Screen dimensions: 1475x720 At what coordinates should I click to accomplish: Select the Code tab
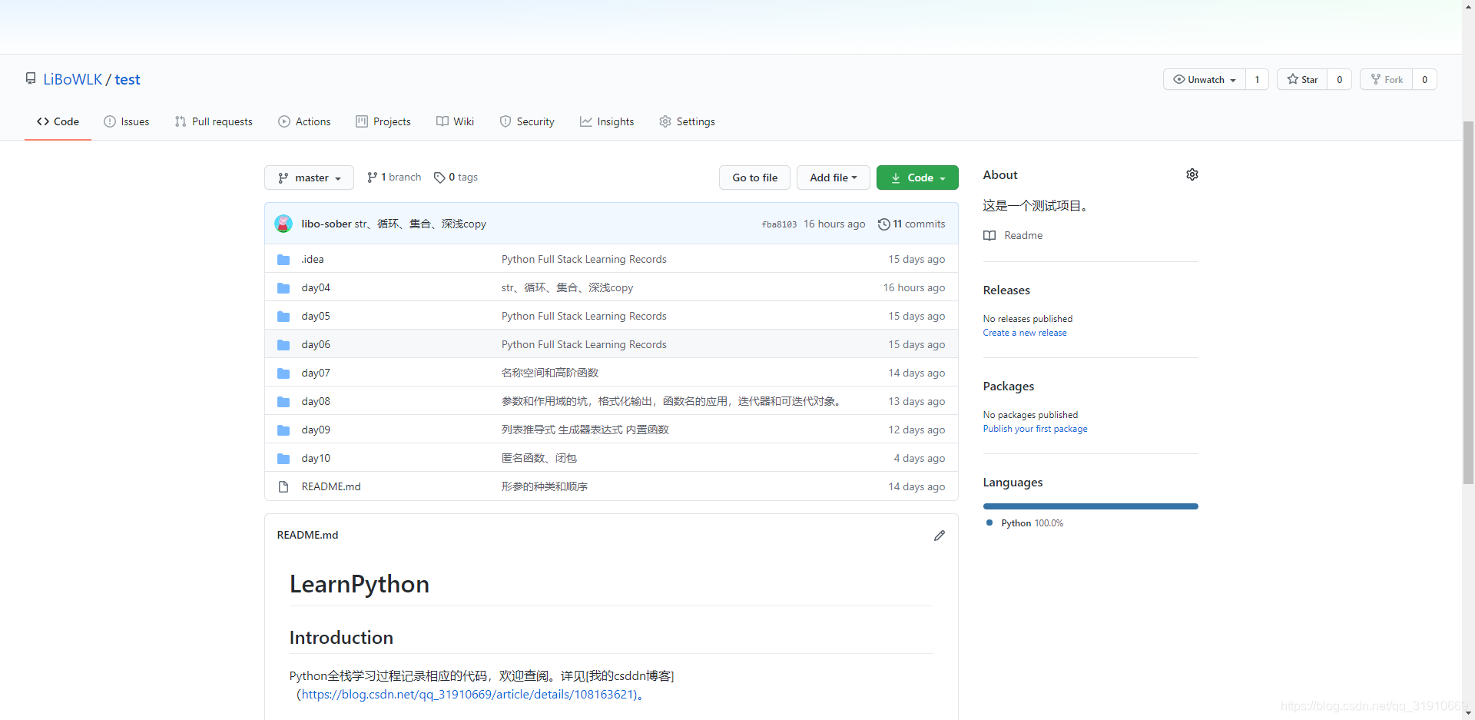[x=58, y=121]
